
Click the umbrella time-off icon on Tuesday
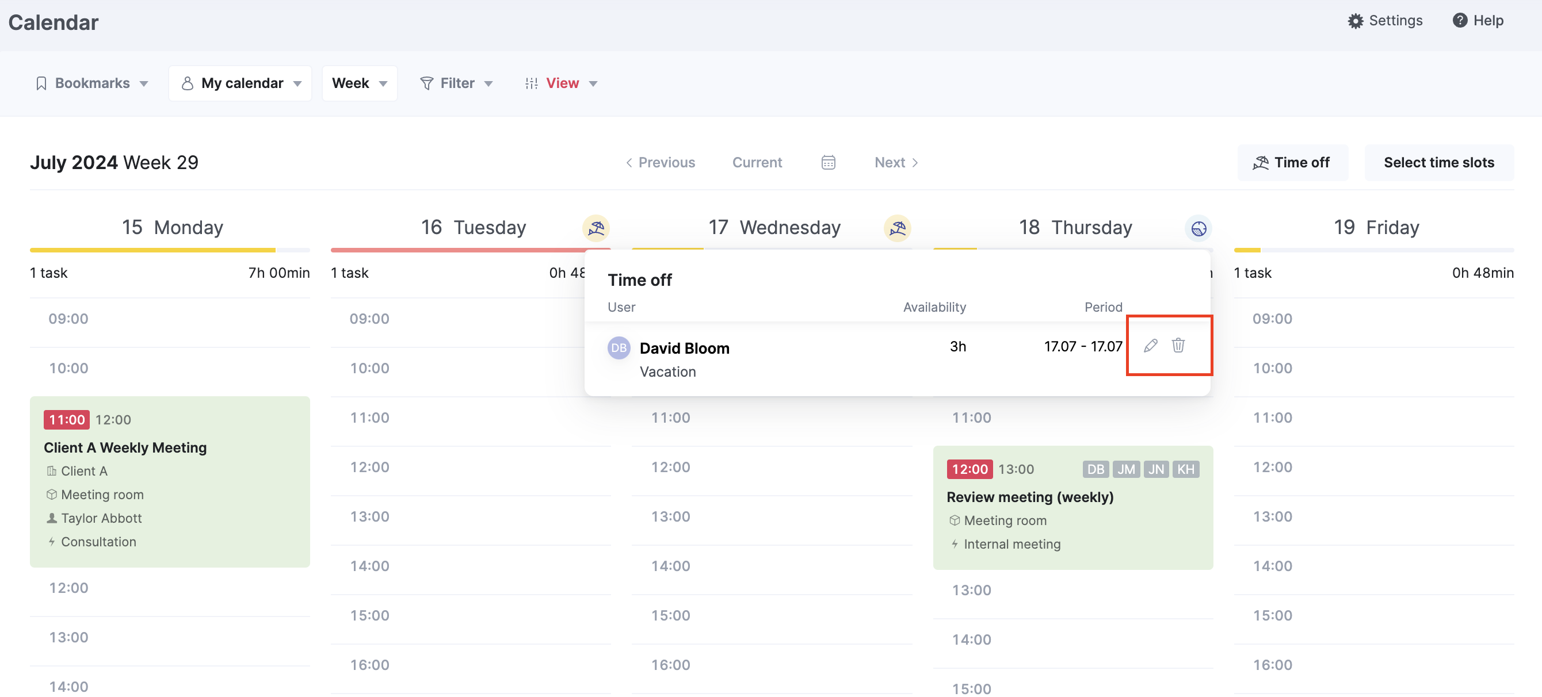click(596, 228)
